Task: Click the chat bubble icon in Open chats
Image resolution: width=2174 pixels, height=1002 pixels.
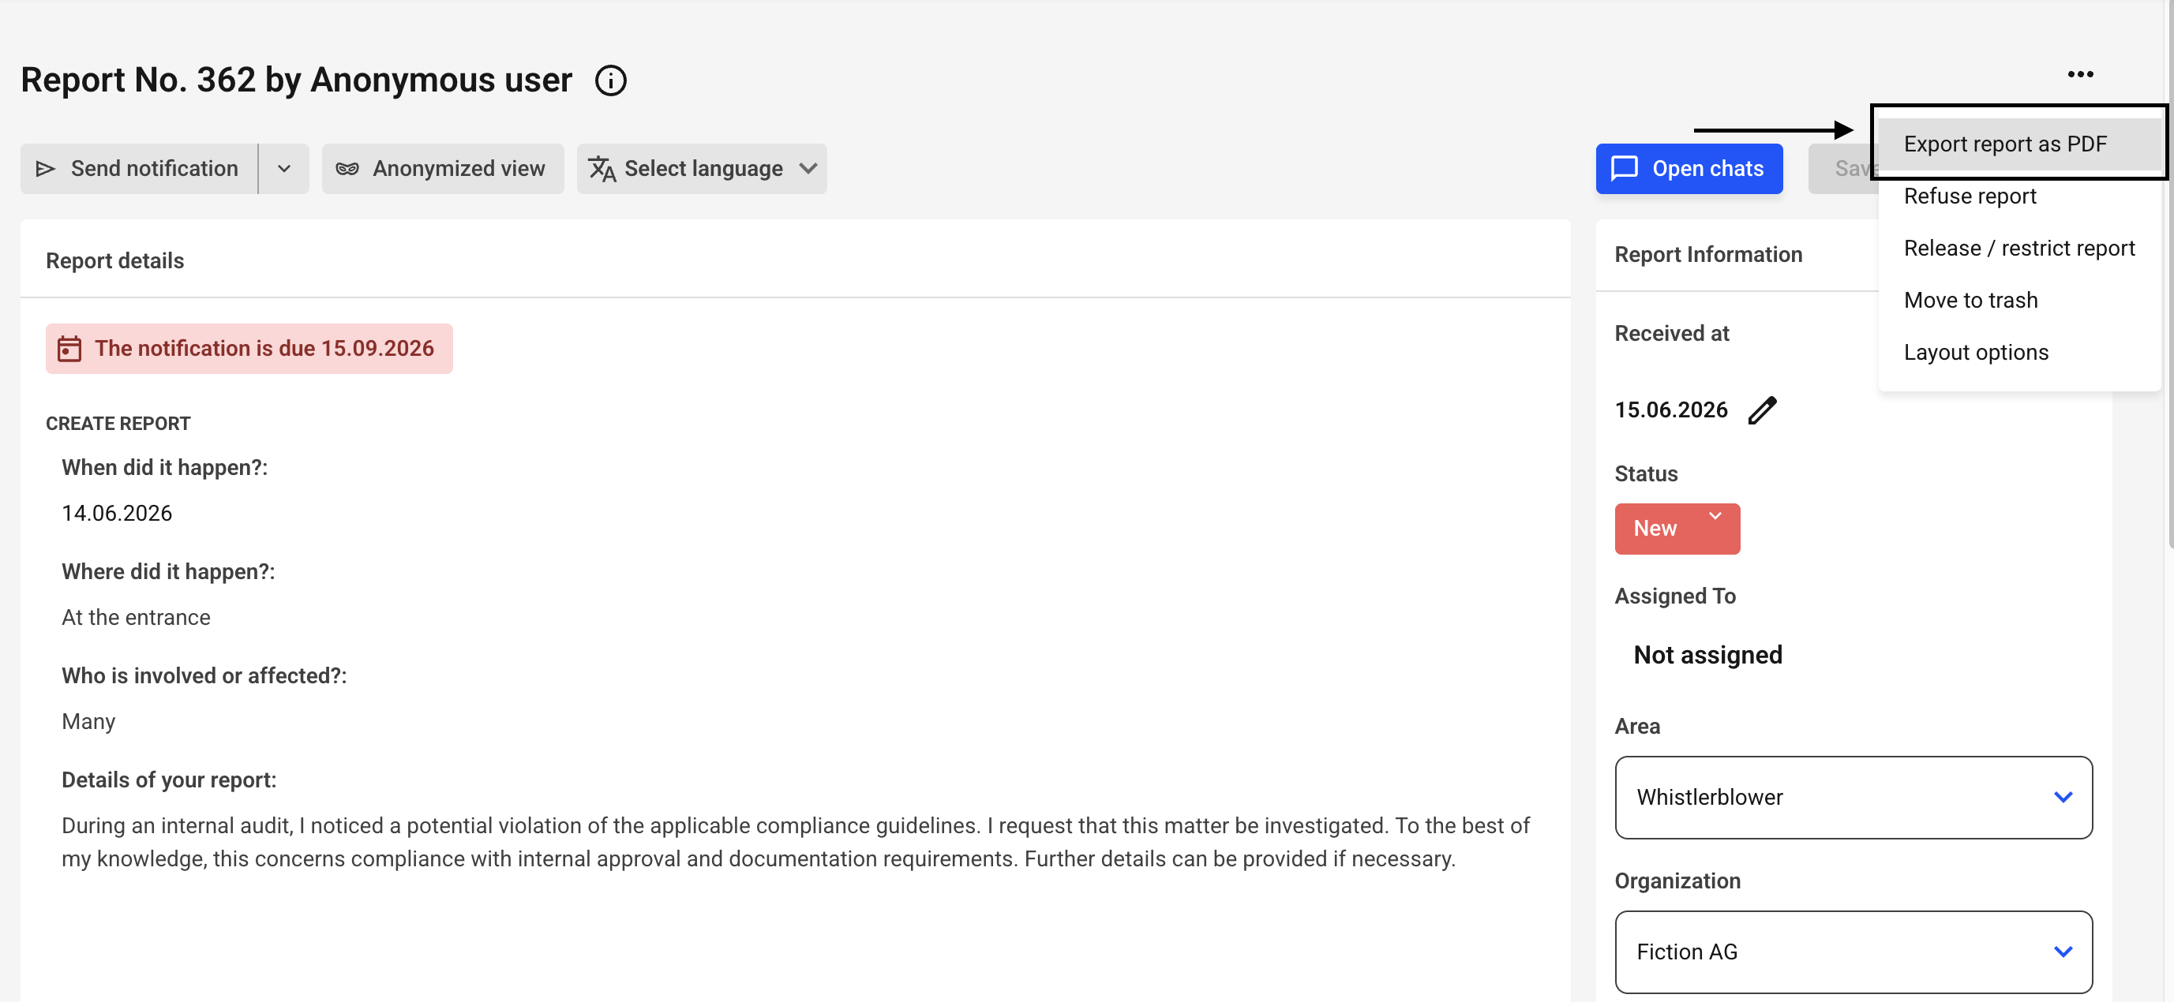Action: [x=1625, y=169]
